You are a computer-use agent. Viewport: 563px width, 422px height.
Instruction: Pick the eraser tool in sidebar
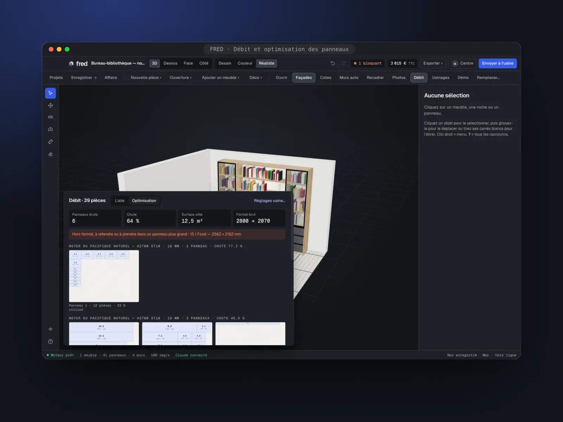(50, 154)
